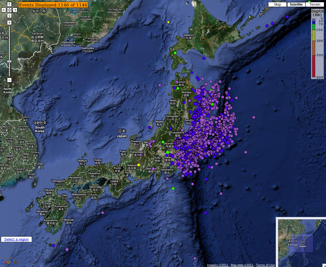Click the Depth (km) legend color scale
The width and height of the screenshot is (326, 267).
(314, 48)
